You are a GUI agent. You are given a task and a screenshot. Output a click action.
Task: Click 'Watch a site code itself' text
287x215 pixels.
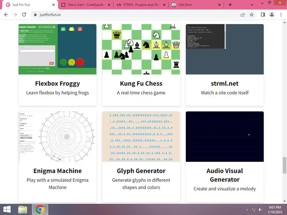click(225, 93)
